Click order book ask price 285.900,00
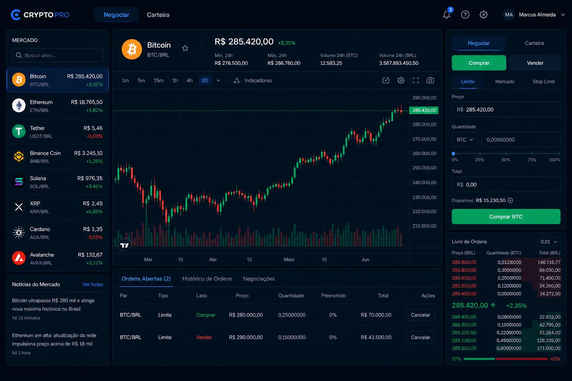Viewport: 572px width, 381px height. 464,262
